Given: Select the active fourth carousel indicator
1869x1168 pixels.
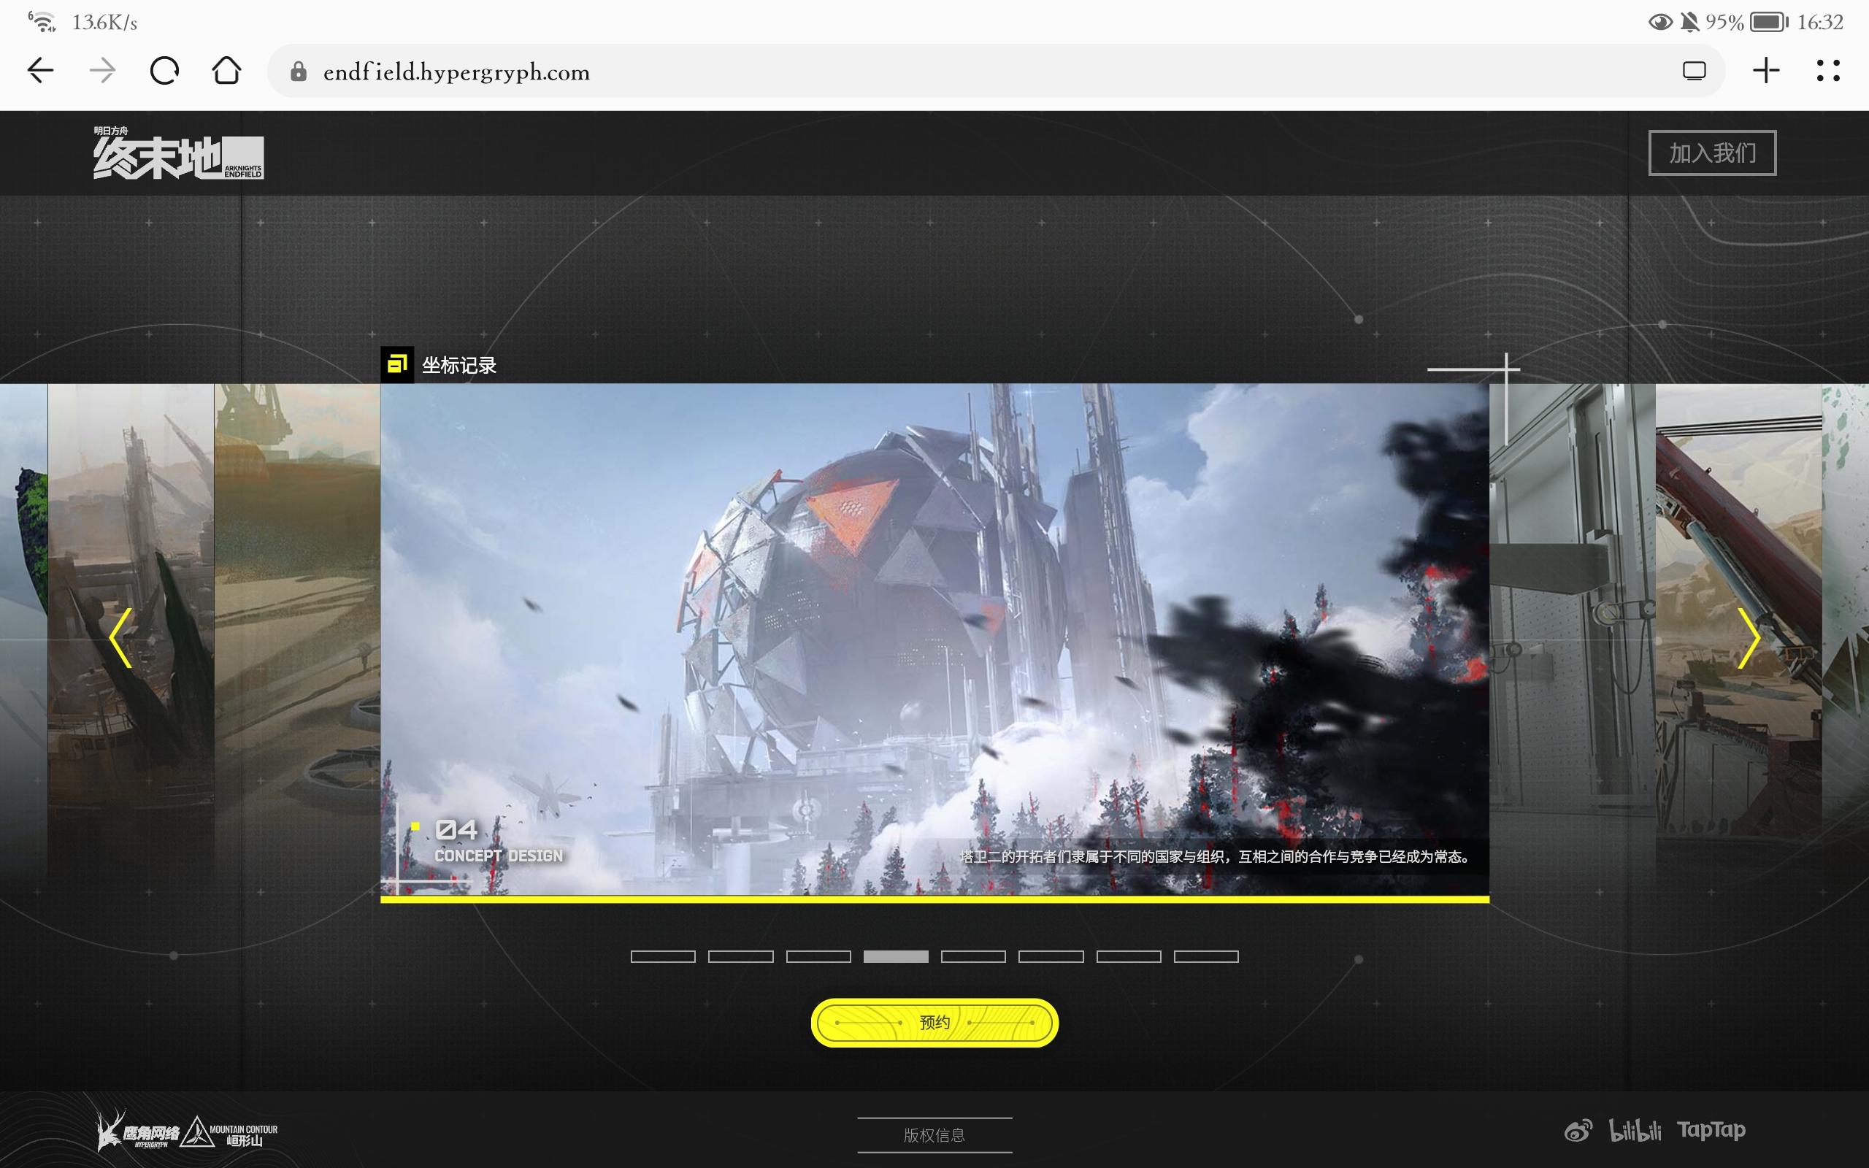Looking at the screenshot, I should click(896, 956).
